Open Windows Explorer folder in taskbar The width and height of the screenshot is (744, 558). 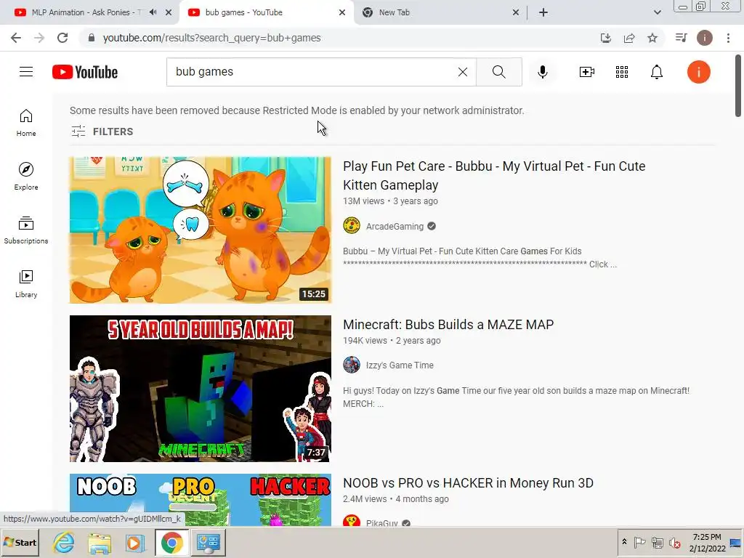99,542
